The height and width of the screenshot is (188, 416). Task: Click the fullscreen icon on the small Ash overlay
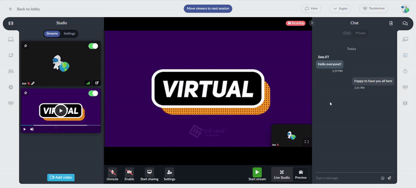click(307, 142)
